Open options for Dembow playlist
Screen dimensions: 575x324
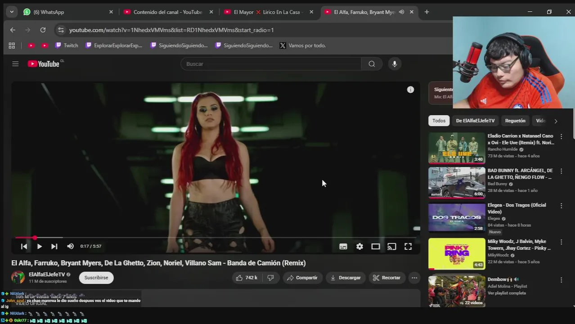coord(561,280)
